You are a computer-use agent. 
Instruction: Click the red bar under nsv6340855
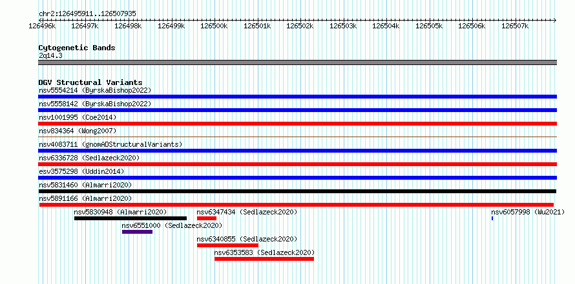(x=227, y=245)
